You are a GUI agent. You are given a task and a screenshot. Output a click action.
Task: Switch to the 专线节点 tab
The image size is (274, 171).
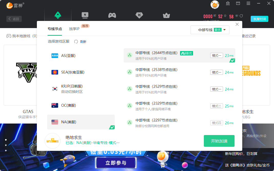point(55,29)
